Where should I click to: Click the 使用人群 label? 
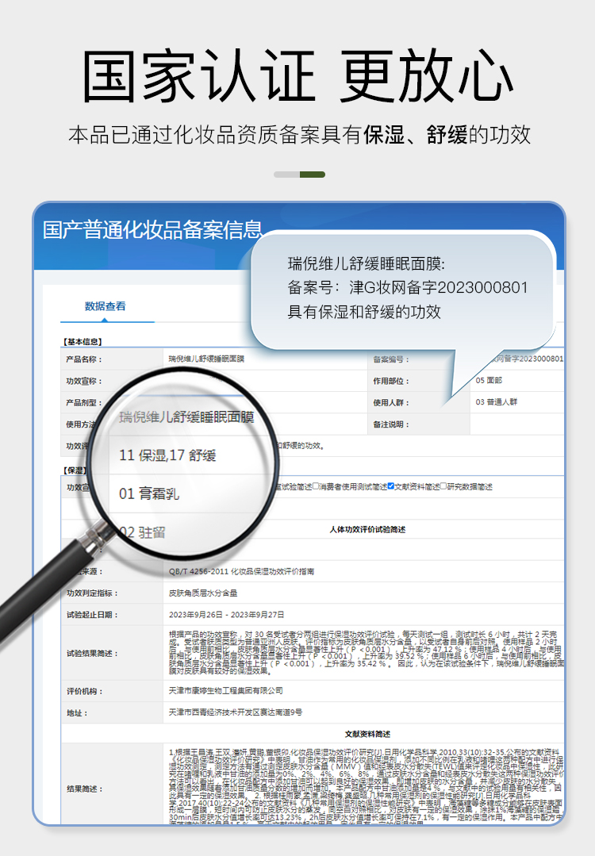[x=391, y=403]
